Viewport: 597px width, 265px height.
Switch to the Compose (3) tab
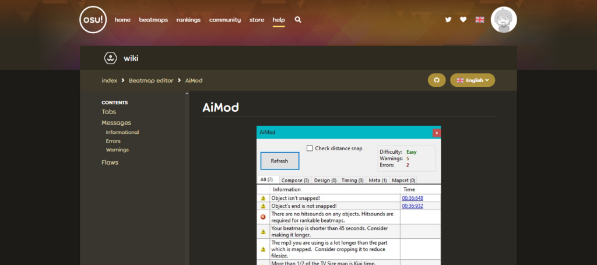[295, 180]
